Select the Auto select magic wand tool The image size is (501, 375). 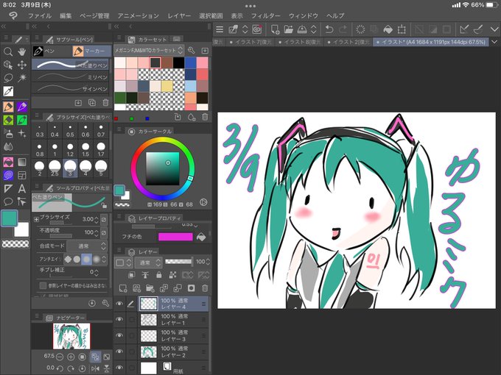tap(21, 78)
